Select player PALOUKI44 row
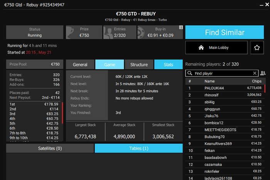Screen dimensions: 270x180 point(224,88)
